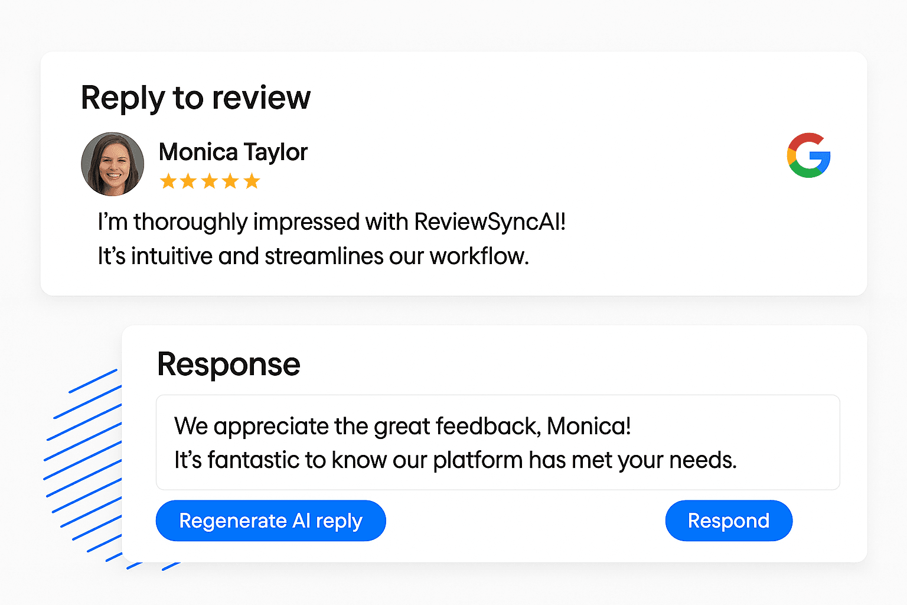Click the second rating star
Image resolution: width=907 pixels, height=605 pixels.
(x=189, y=181)
